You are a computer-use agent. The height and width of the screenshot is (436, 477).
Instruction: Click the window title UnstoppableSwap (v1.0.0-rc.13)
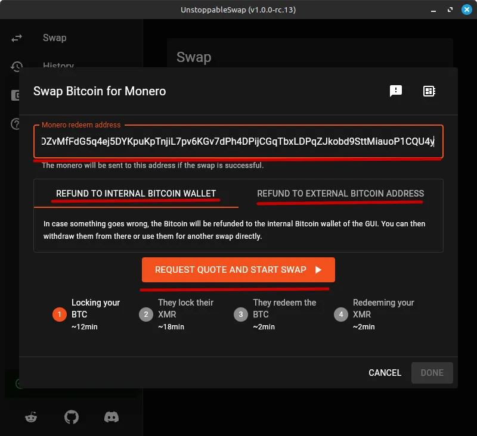pyautogui.click(x=238, y=10)
